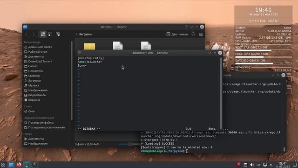The width and height of the screenshot is (298, 168).
Task: Open Dolphin file search
Action: (194, 34)
